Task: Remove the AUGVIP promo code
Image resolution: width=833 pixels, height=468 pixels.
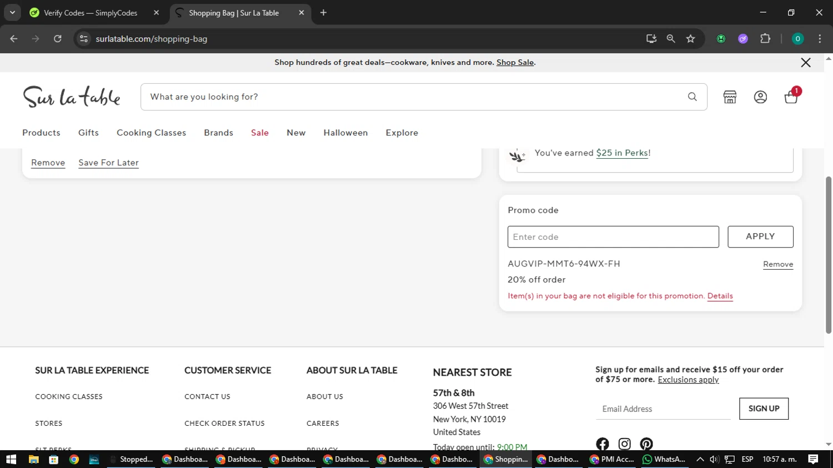Action: click(x=777, y=264)
